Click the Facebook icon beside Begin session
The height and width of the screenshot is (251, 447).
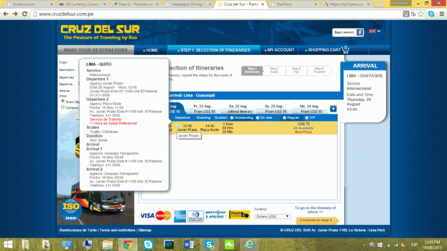point(360,32)
